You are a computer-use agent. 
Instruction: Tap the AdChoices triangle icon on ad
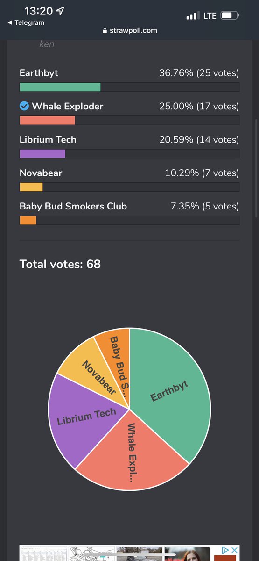[225, 550]
